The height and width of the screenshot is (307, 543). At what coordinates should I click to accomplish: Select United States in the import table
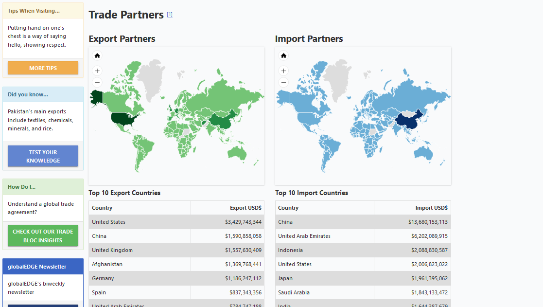coord(295,264)
